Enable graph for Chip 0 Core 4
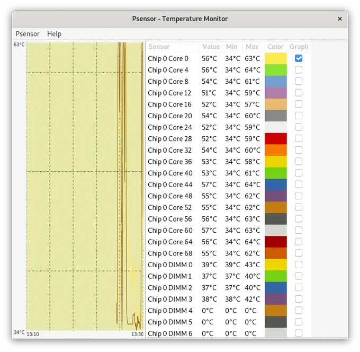Screen dimensions: 360x352 299,70
